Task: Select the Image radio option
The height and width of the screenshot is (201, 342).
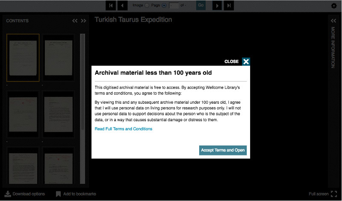Action: pos(147,6)
